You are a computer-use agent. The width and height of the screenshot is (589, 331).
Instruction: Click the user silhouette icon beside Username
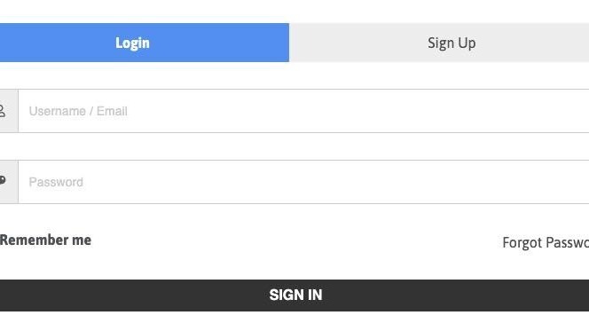tap(3, 111)
